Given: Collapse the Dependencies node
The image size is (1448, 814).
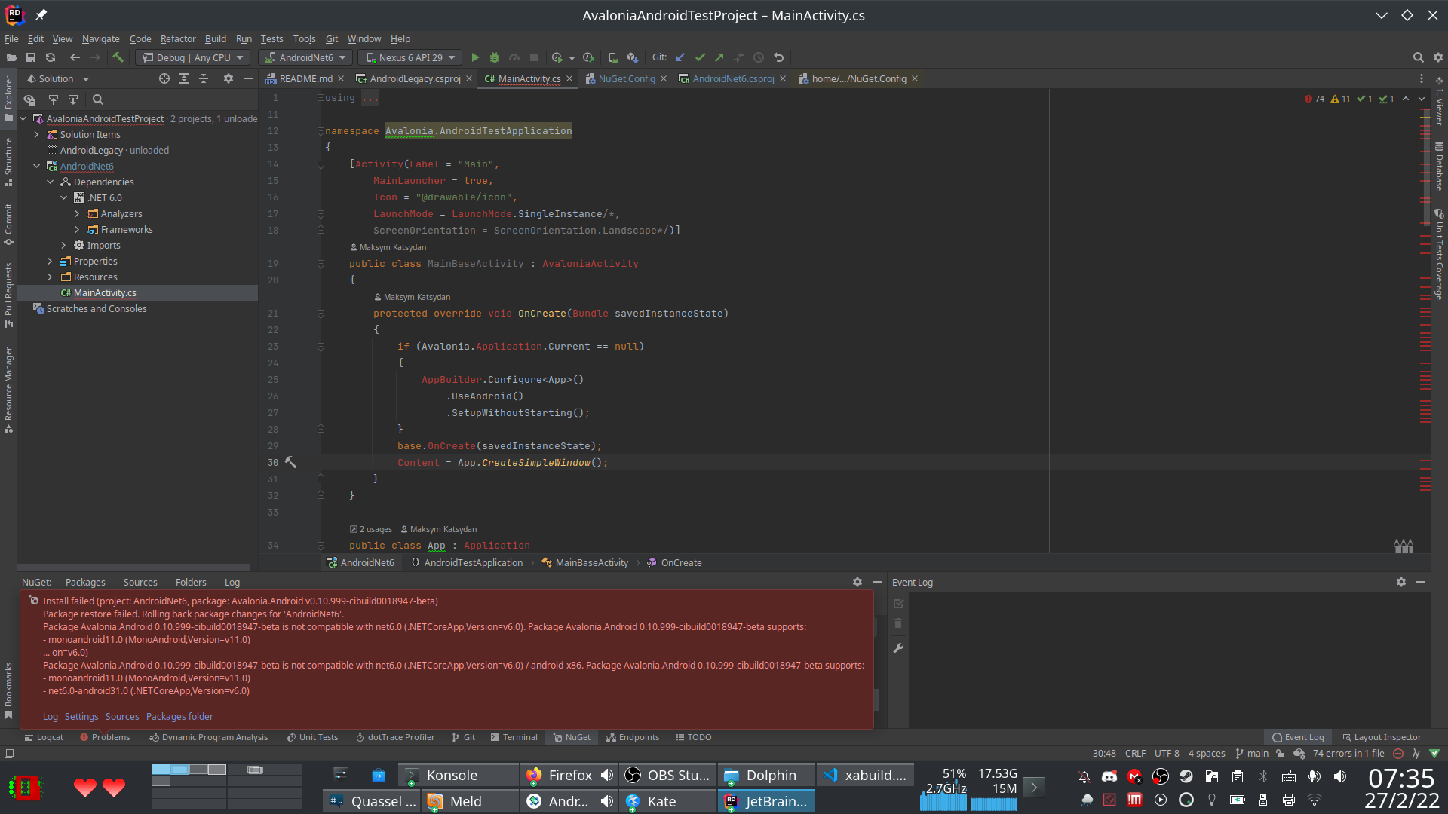Looking at the screenshot, I should coord(50,182).
